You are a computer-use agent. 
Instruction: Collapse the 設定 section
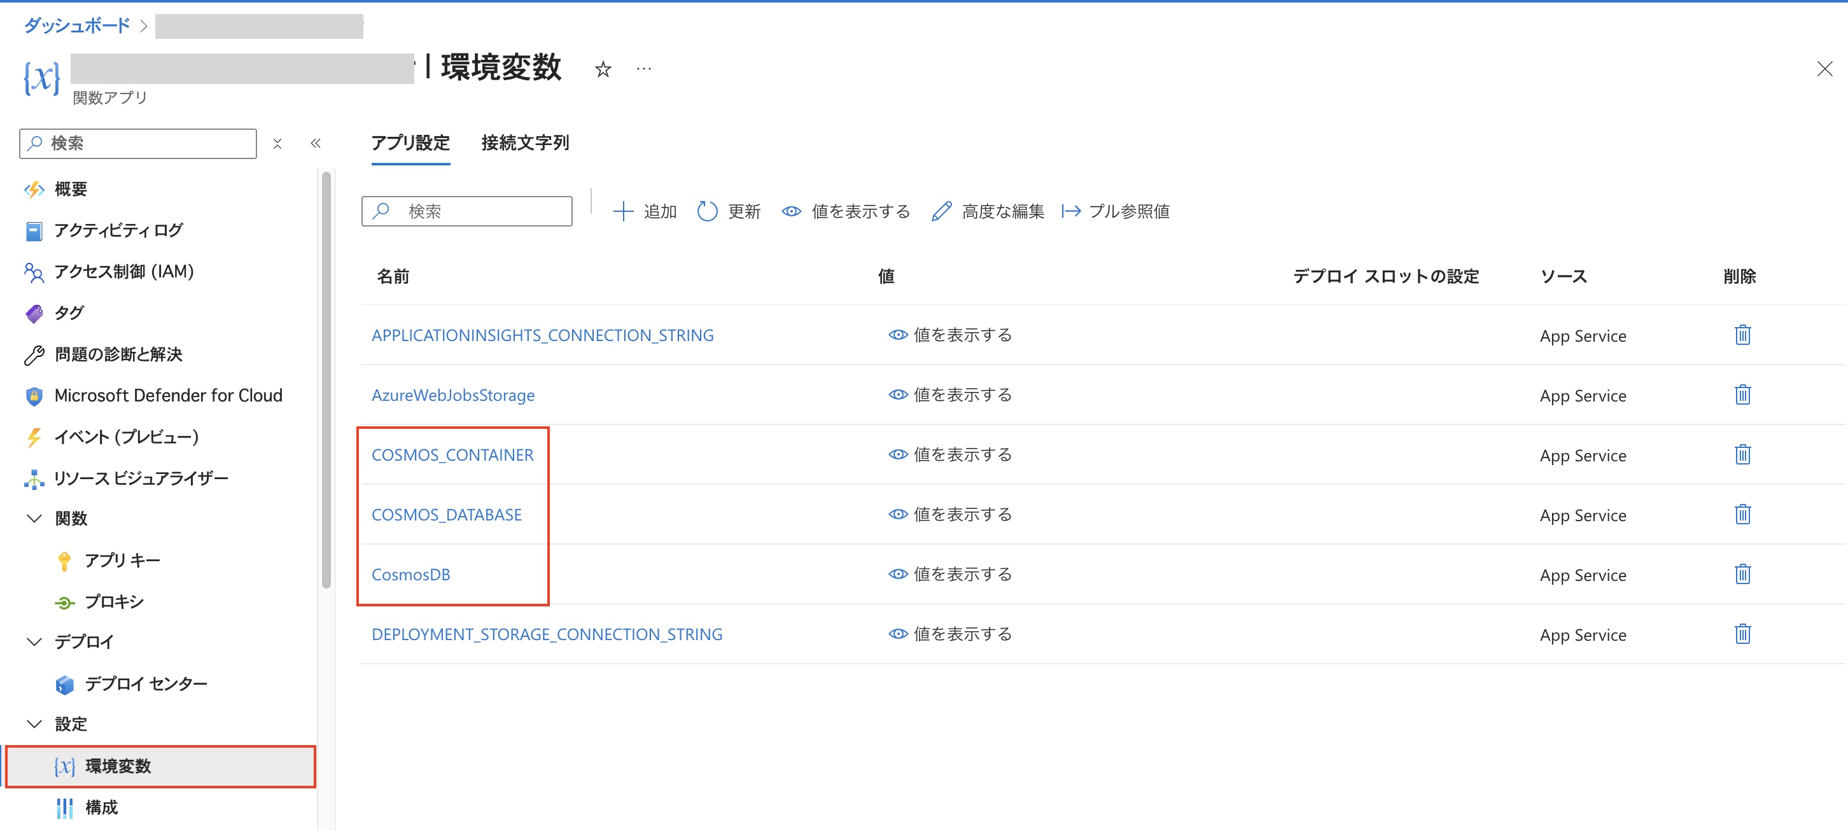point(34,724)
